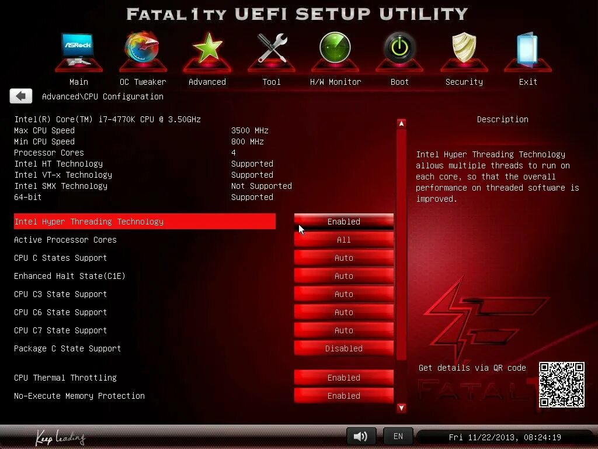Switch to the Main tab label

[x=79, y=82]
